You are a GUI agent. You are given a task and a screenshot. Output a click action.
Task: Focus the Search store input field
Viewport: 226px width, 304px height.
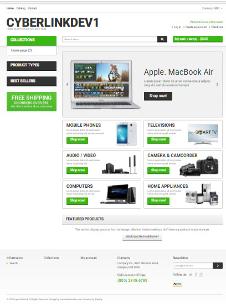(x=110, y=39)
